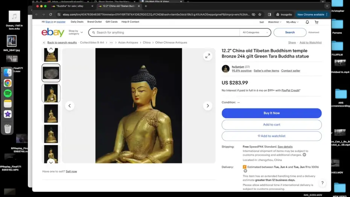This screenshot has width=350, height=197.
Task: Open the My eBay dropdown
Action: tap(292, 22)
